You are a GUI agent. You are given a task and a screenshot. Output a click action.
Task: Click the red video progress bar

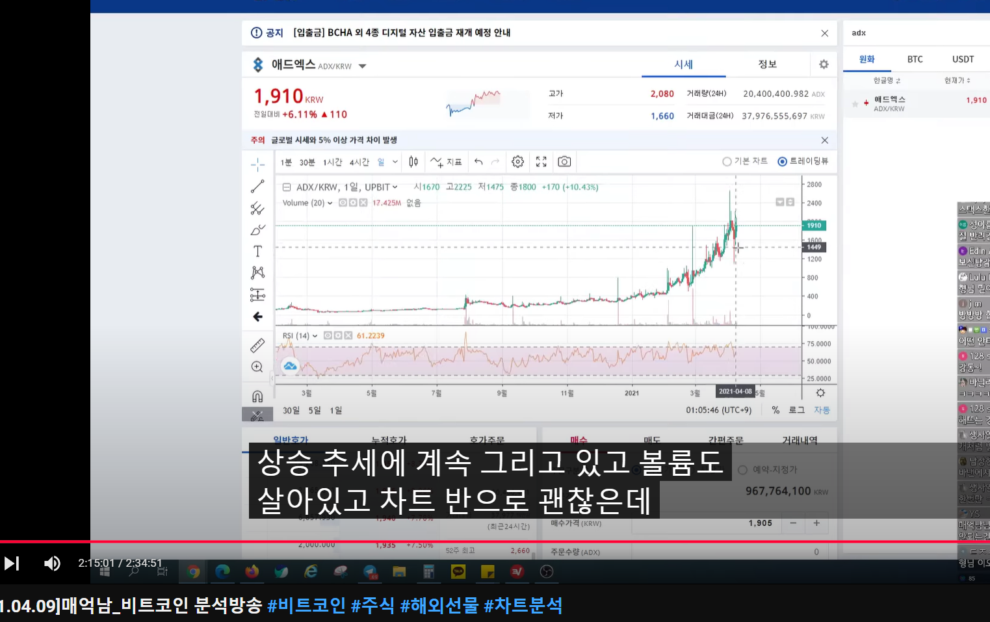tap(495, 541)
